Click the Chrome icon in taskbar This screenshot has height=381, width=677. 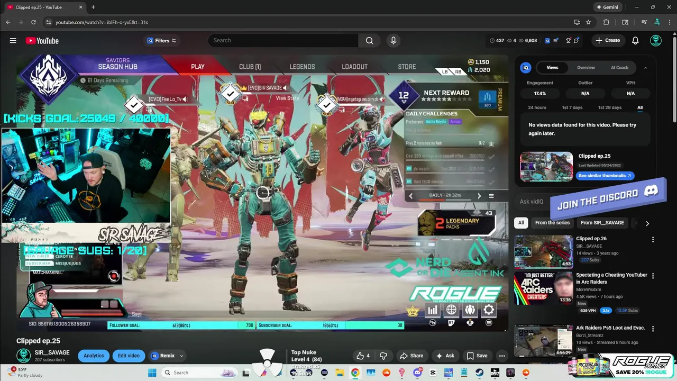click(x=355, y=373)
